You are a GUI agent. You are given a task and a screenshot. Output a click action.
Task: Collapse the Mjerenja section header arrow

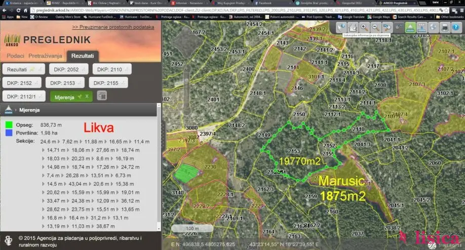coord(15,110)
